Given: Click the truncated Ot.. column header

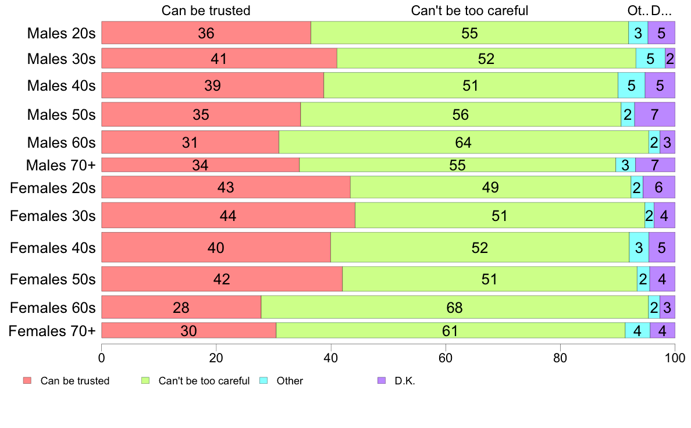Looking at the screenshot, I should click(637, 10).
